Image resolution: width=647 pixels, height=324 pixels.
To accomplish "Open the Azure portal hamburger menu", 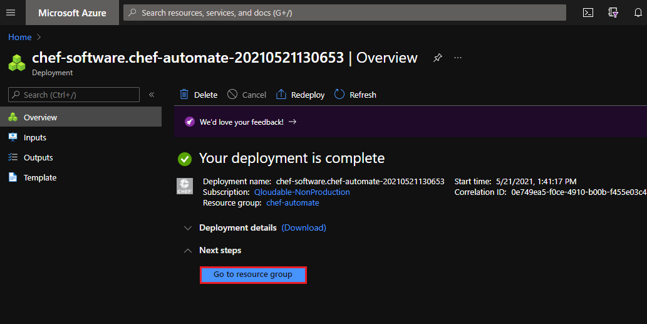I will click(x=10, y=13).
